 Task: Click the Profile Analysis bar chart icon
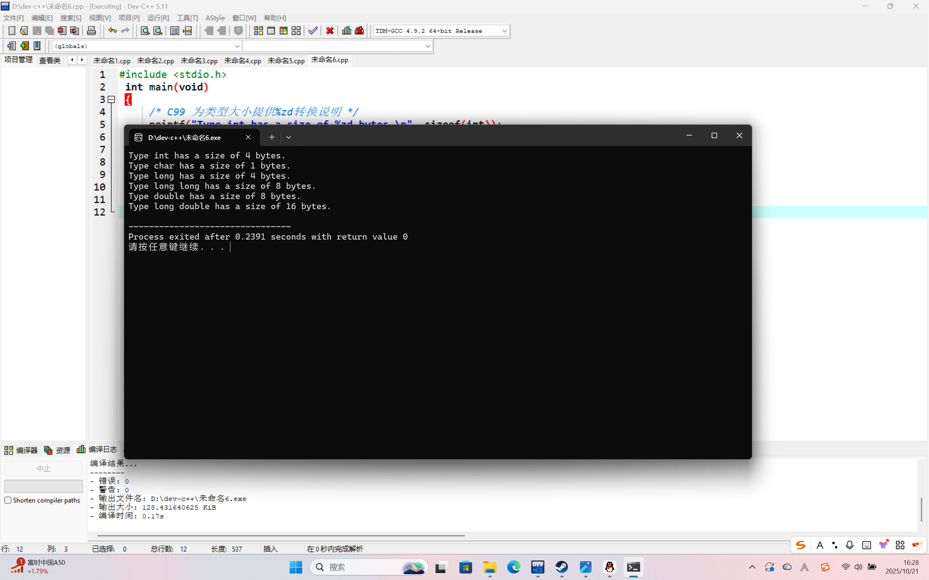[x=346, y=31]
